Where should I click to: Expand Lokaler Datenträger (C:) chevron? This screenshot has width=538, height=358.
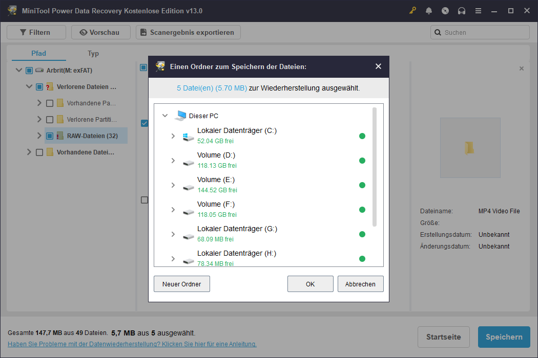tap(173, 136)
